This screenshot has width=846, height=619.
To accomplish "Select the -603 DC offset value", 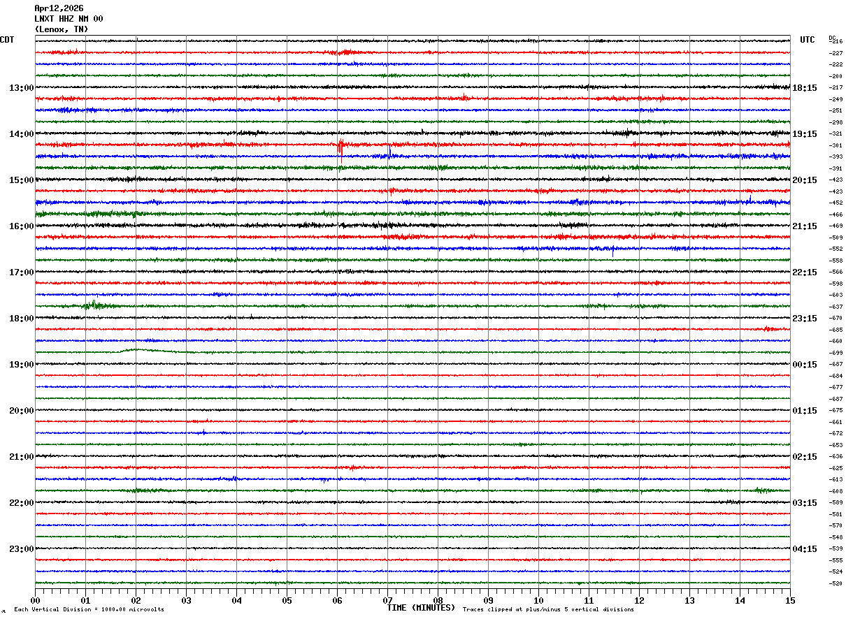I will pyautogui.click(x=836, y=295).
